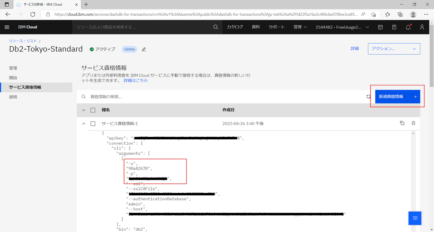Click the browser address bar URL
The height and width of the screenshot is (232, 434).
206,14
